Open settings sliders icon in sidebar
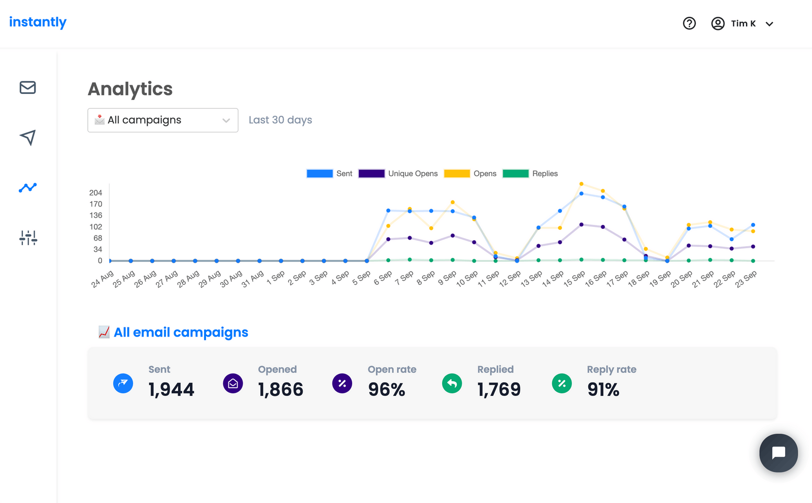 point(28,238)
